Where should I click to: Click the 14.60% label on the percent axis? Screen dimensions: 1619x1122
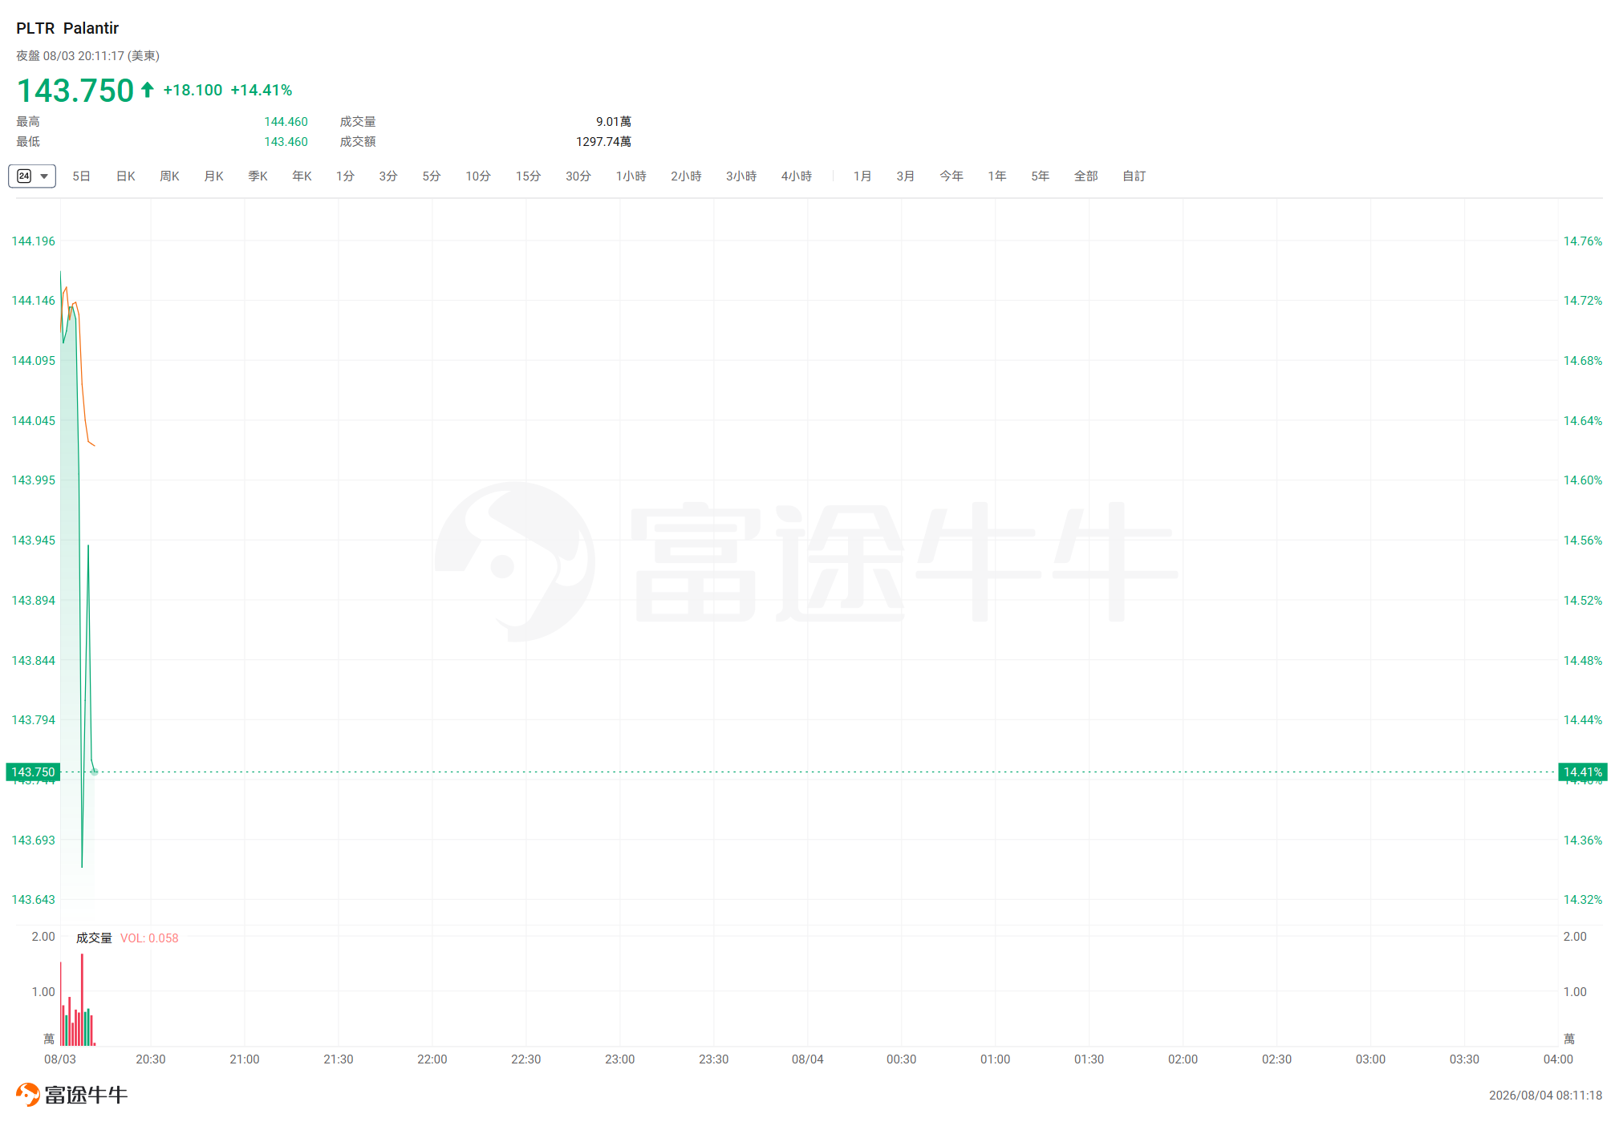coord(1583,480)
